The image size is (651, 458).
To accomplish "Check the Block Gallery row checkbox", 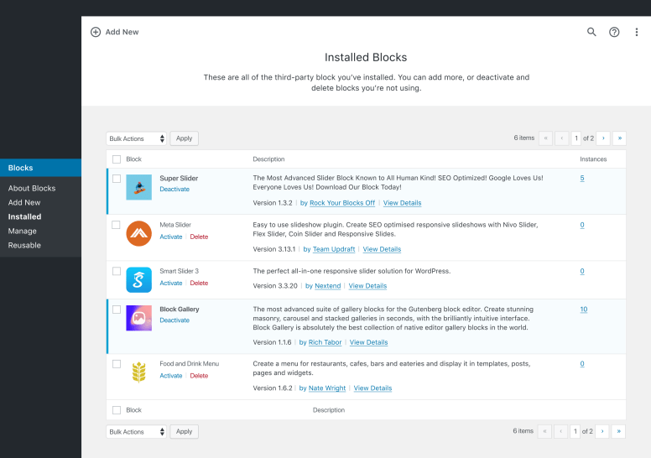I will pyautogui.click(x=117, y=310).
